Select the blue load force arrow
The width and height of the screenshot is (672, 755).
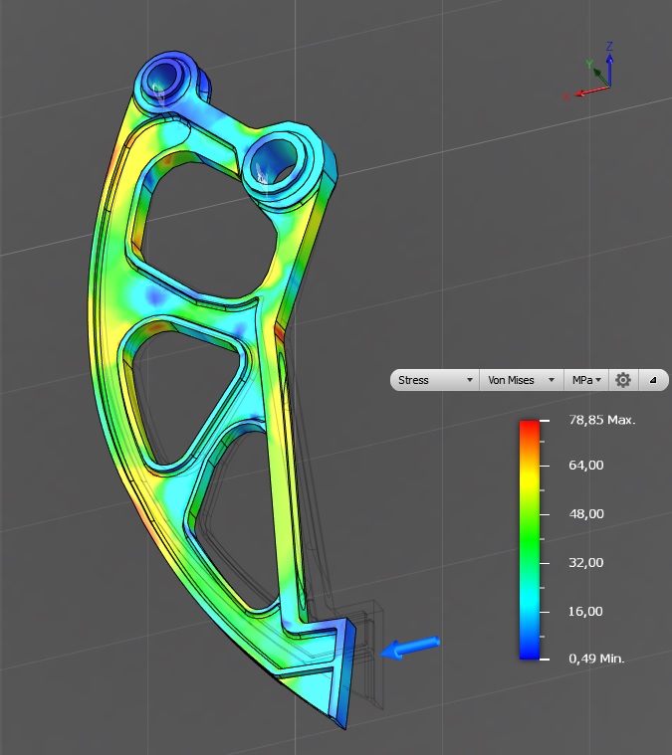[410, 648]
